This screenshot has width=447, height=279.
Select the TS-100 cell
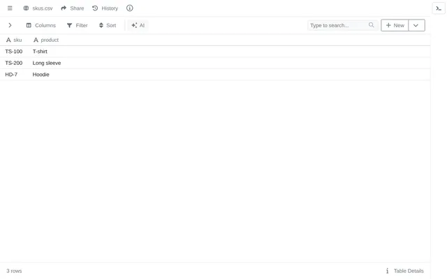[14, 52]
